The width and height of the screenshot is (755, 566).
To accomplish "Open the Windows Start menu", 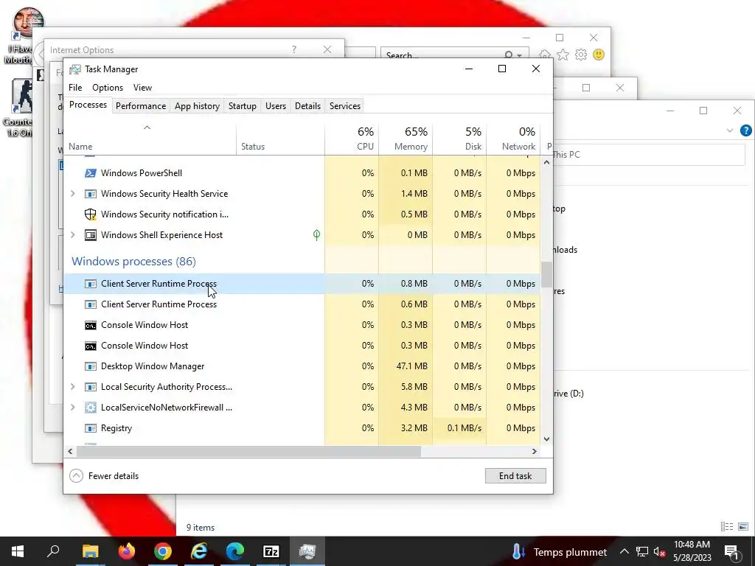I will click(18, 551).
